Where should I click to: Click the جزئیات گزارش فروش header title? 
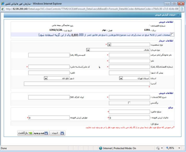point(165,15)
